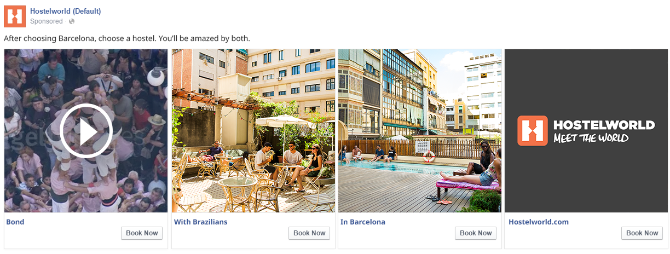670x254 pixels.
Task: Open the In Barcelona title link
Action: [363, 222]
